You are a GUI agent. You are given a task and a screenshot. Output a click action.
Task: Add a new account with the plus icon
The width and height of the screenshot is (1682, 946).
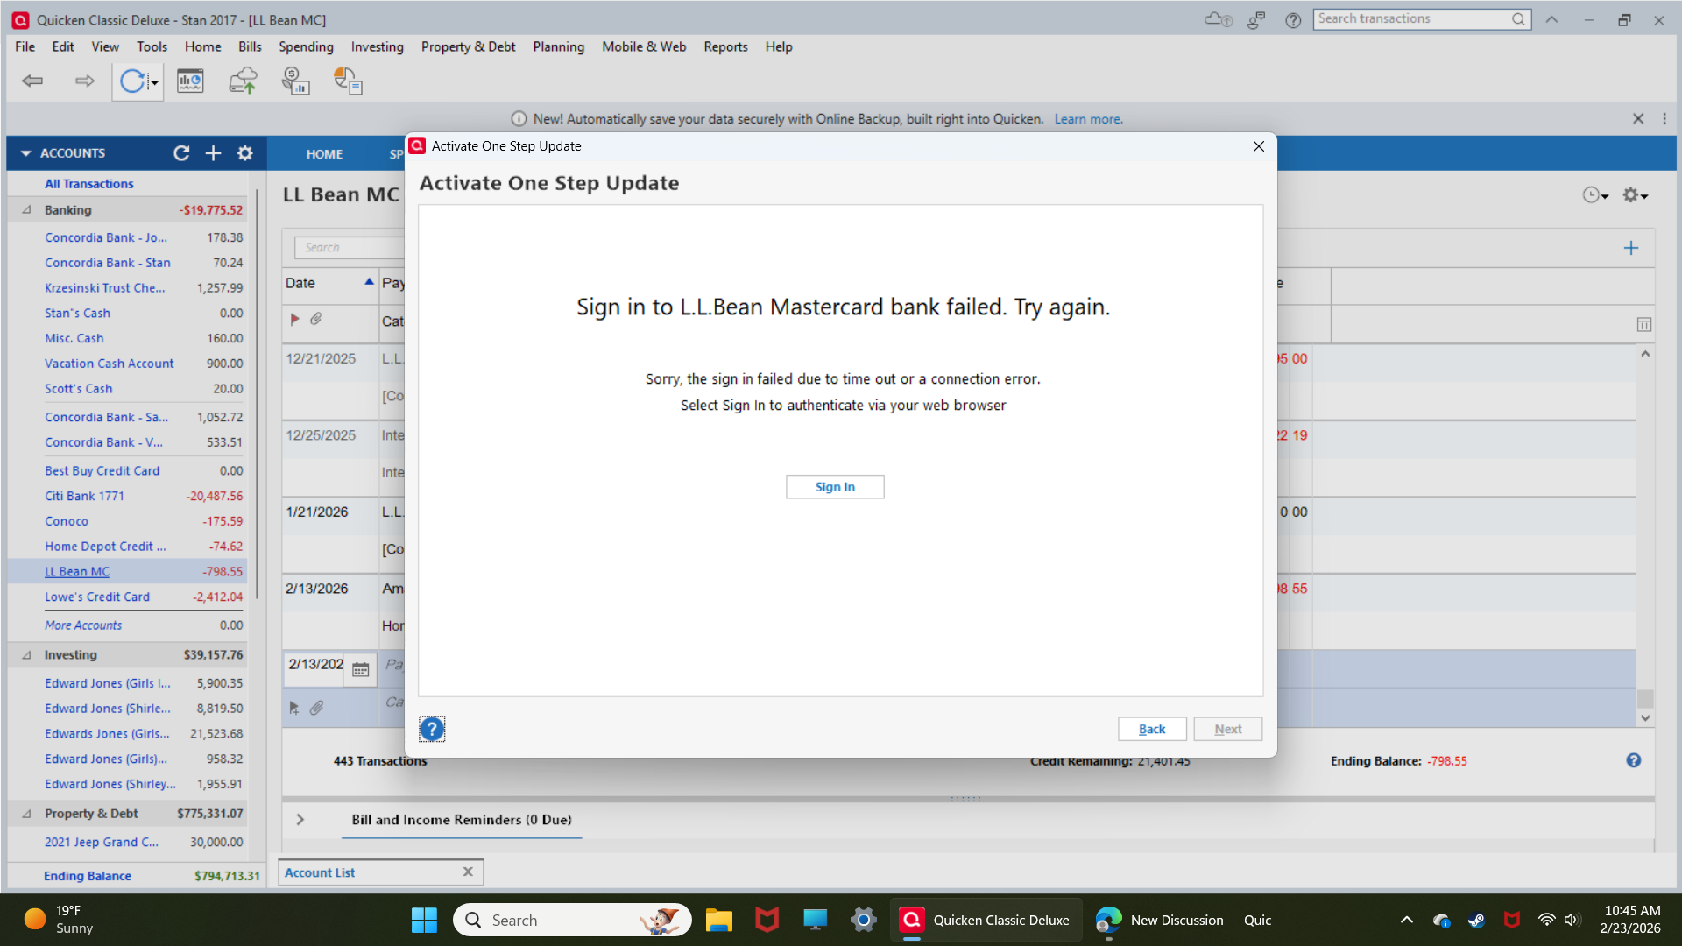click(x=213, y=153)
